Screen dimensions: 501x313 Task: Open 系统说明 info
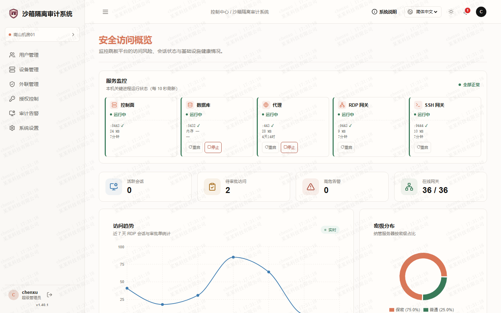384,12
